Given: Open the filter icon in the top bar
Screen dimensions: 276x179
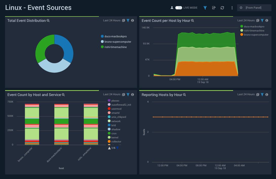Looking at the screenshot, I should tap(205, 8).
